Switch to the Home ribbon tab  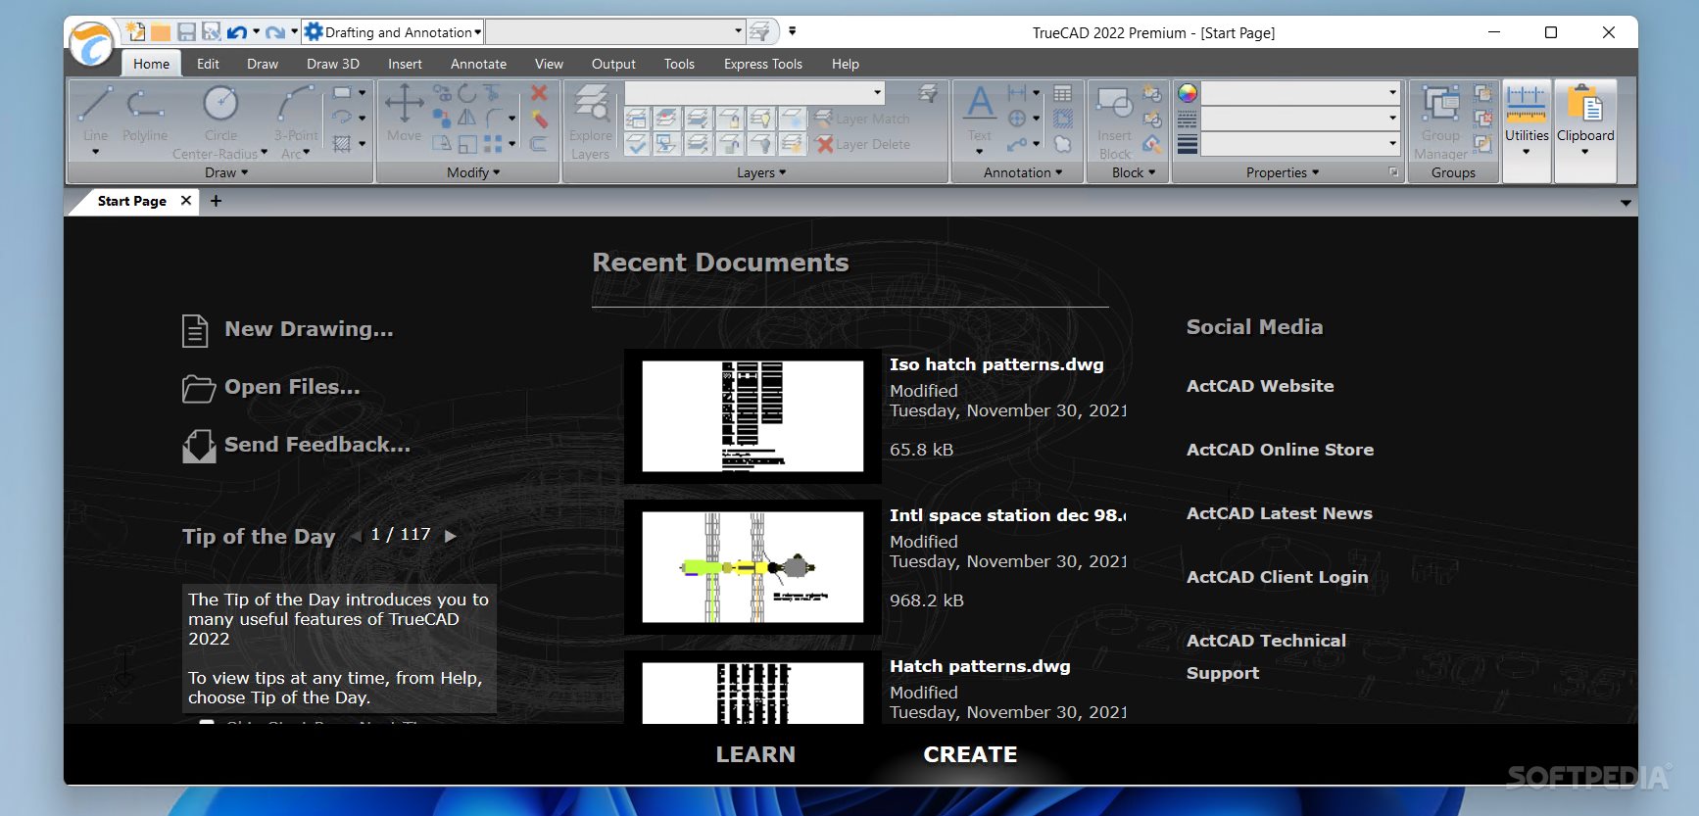152,64
